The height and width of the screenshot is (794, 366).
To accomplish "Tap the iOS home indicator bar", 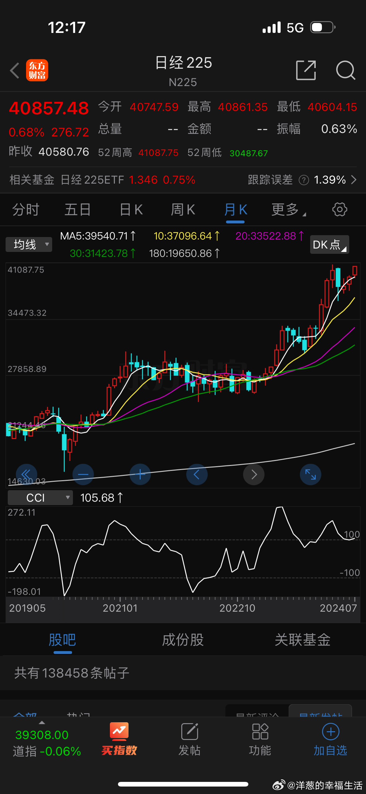I will tap(183, 784).
